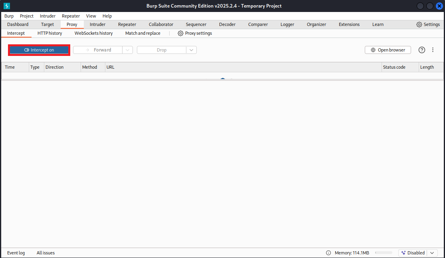This screenshot has height=258, width=445.
Task: Open the Intruder menu in menu bar
Action: tap(47, 16)
